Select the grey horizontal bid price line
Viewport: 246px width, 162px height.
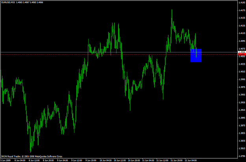[119, 52]
